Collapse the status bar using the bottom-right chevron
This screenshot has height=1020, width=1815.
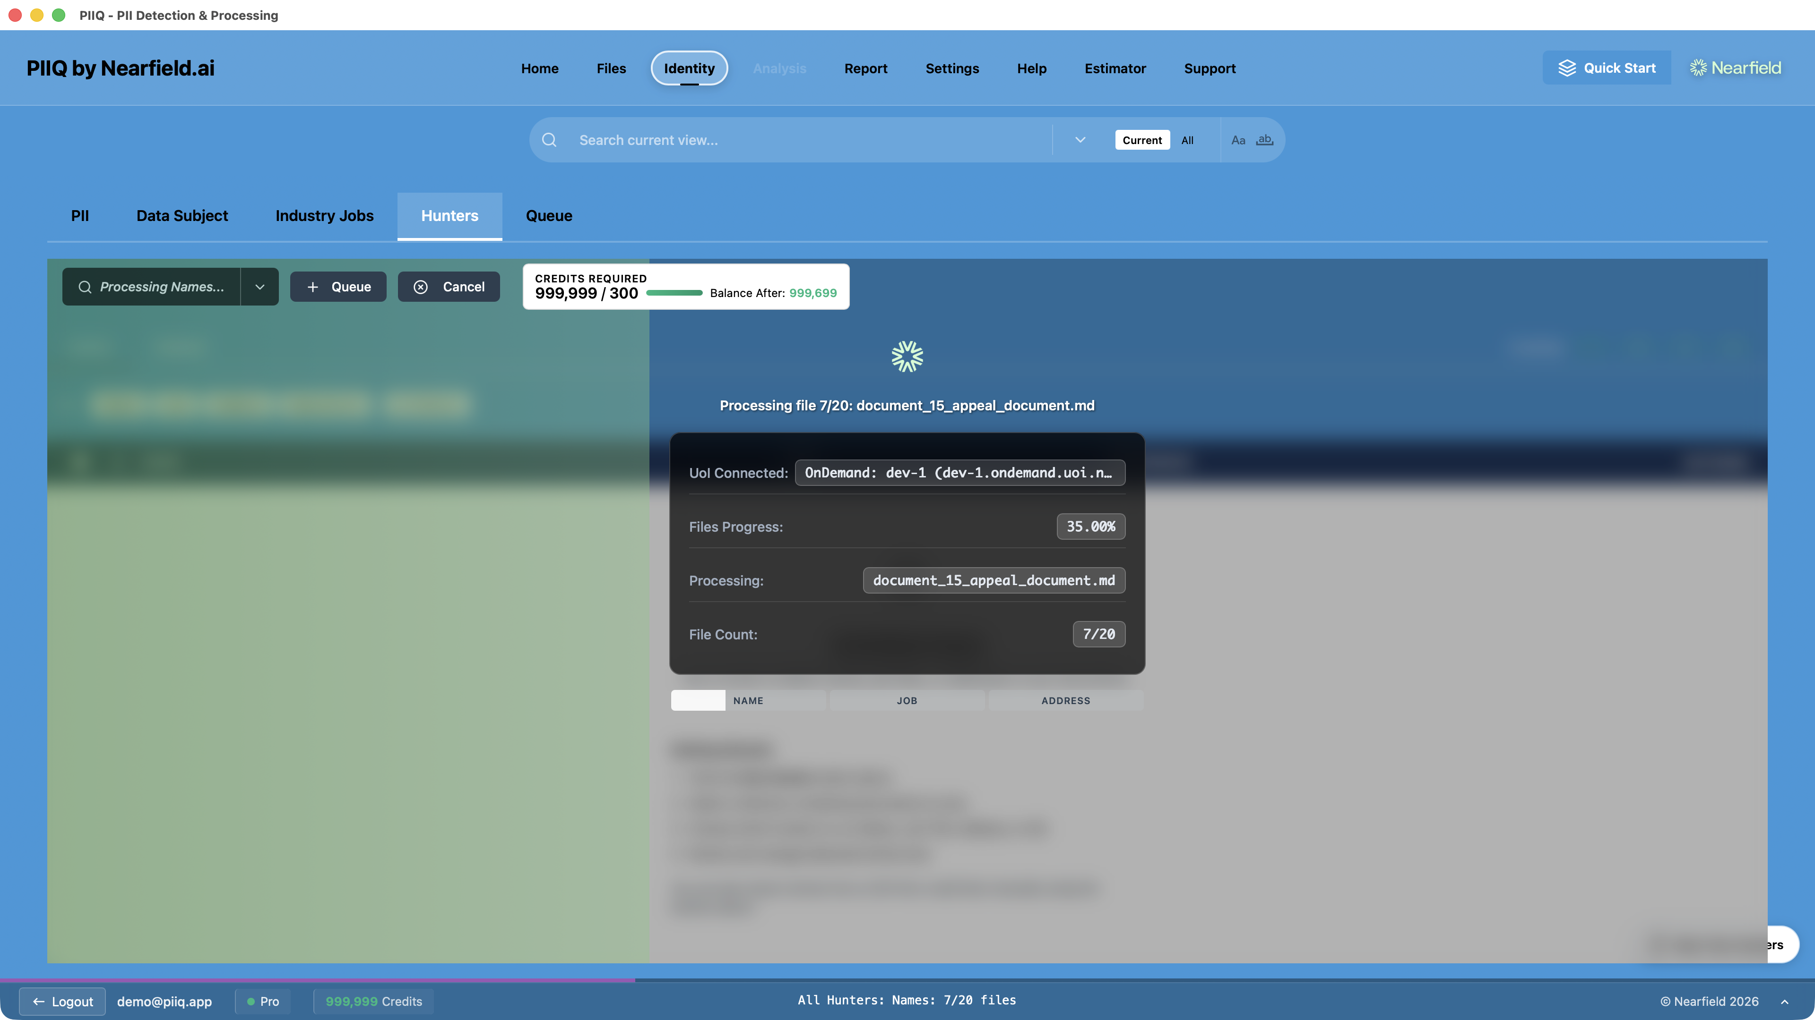pyautogui.click(x=1784, y=1001)
